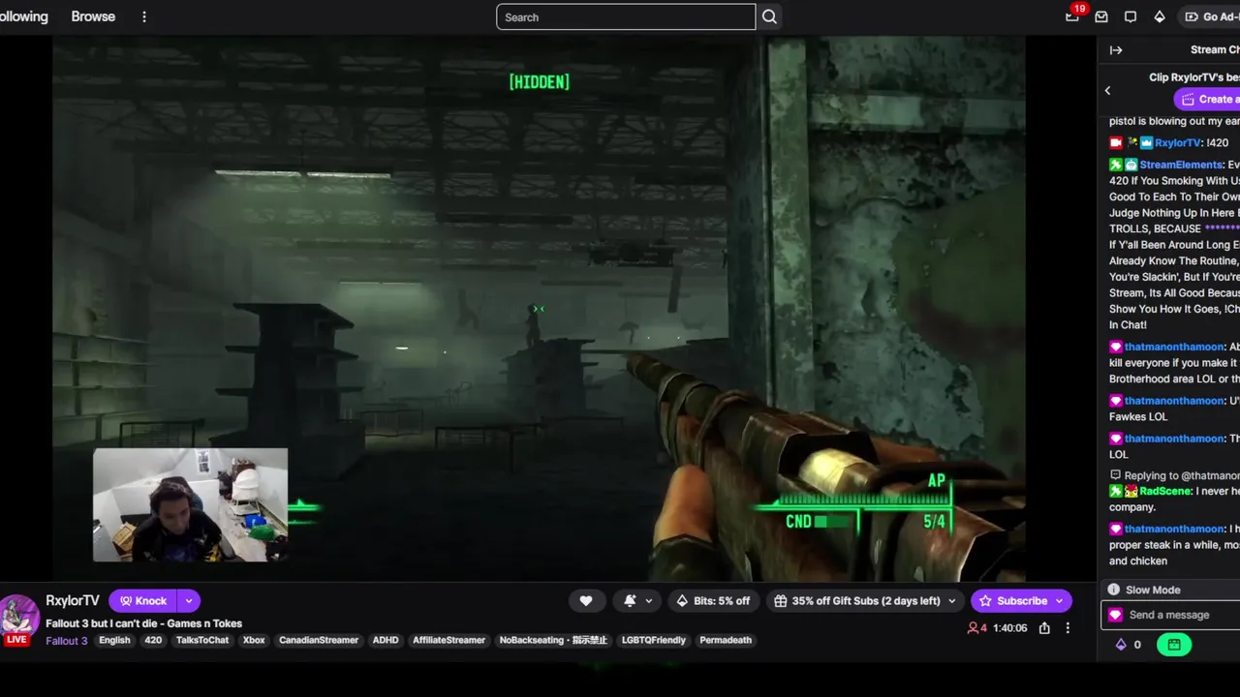Click the Knock button
This screenshot has width=1240, height=697.
click(143, 601)
